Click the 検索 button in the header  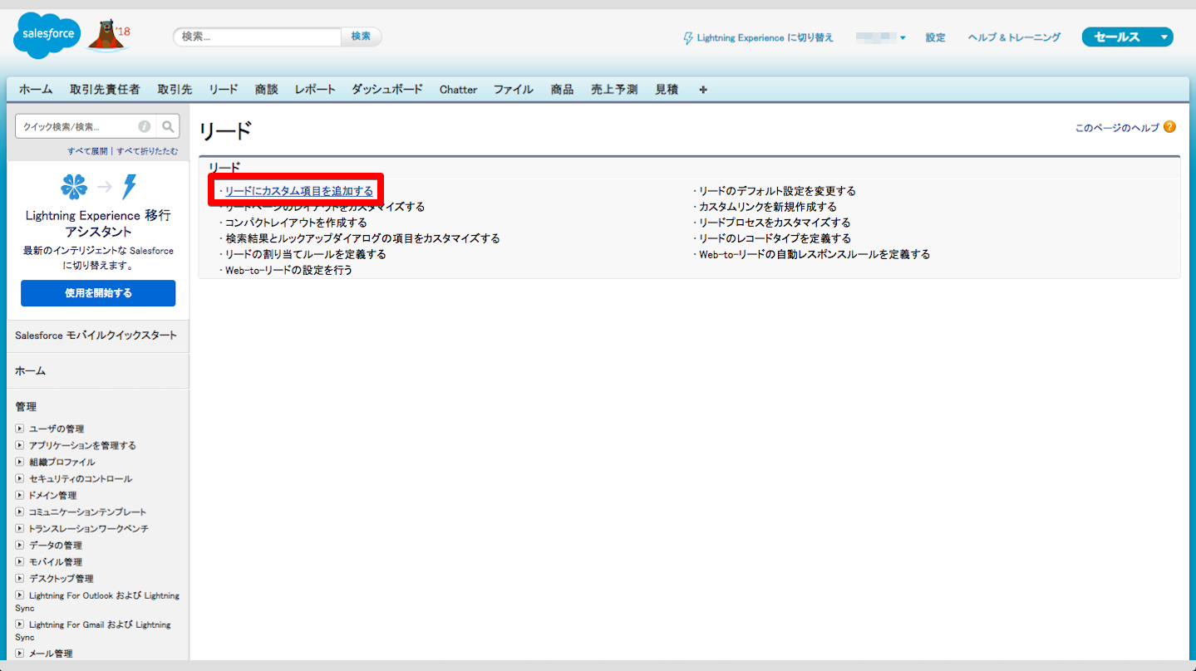coord(362,37)
